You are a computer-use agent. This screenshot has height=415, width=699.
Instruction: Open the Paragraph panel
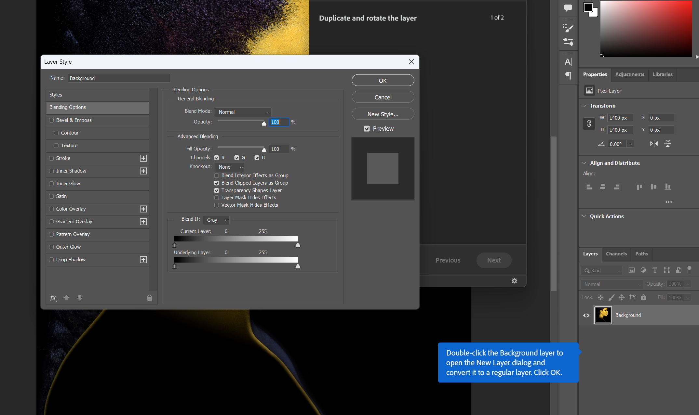pyautogui.click(x=568, y=76)
